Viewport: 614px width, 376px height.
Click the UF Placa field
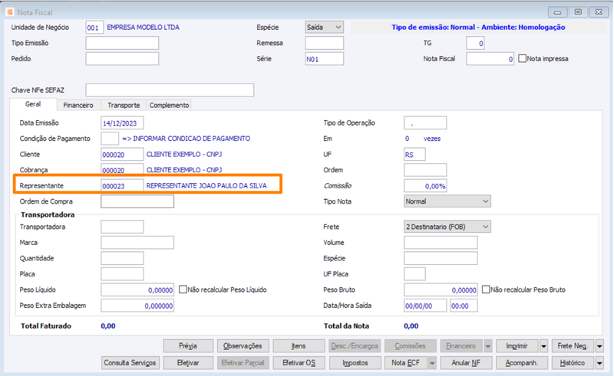(414, 274)
